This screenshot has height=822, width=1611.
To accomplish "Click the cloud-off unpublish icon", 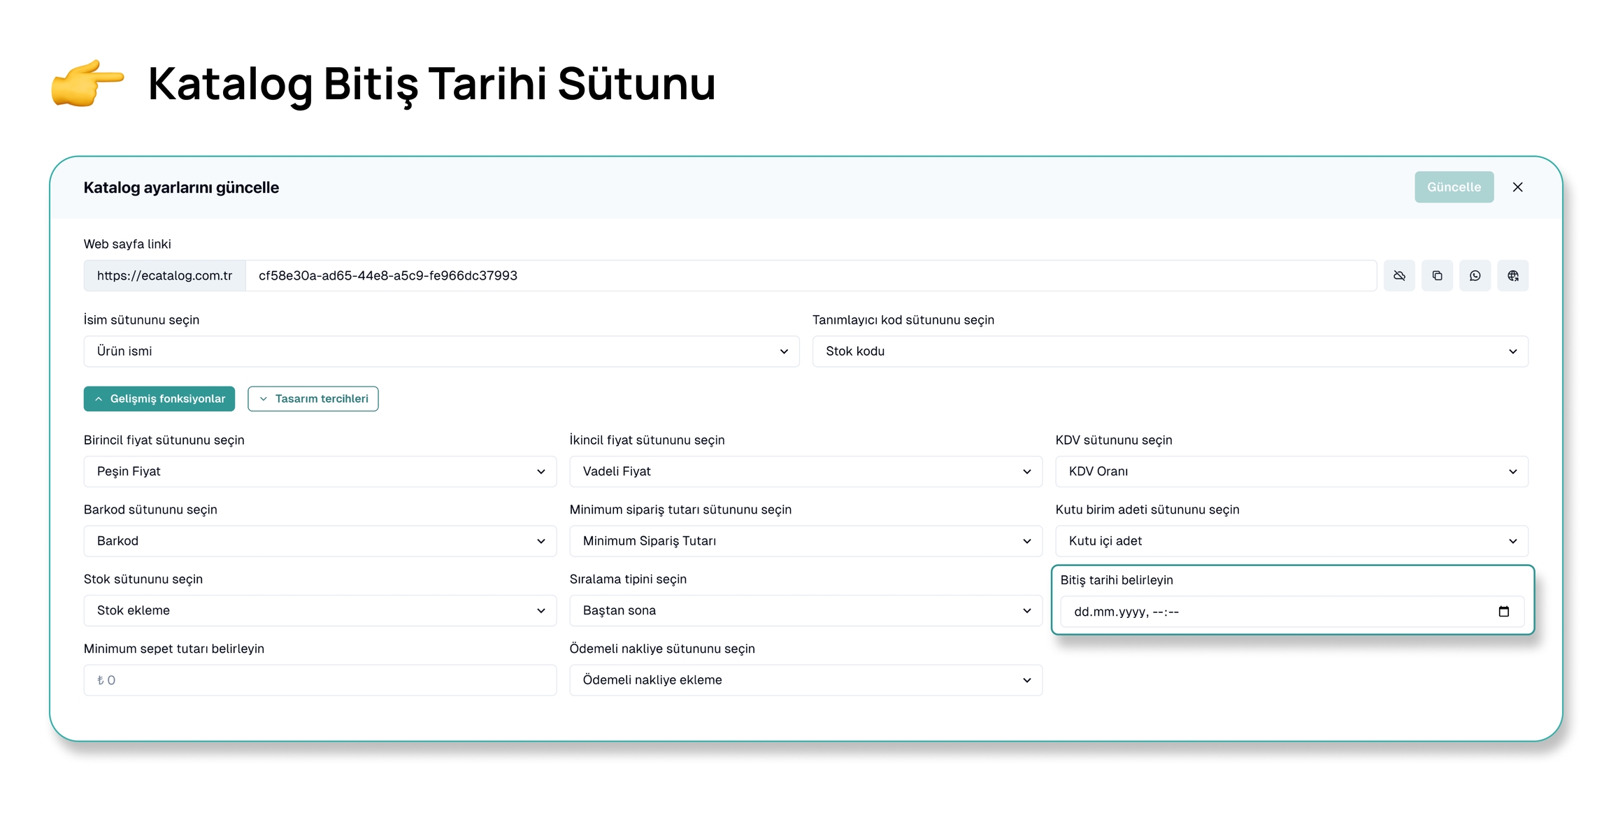I will (1398, 275).
